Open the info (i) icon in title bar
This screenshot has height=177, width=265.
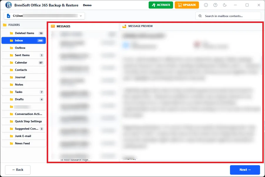[206, 5]
